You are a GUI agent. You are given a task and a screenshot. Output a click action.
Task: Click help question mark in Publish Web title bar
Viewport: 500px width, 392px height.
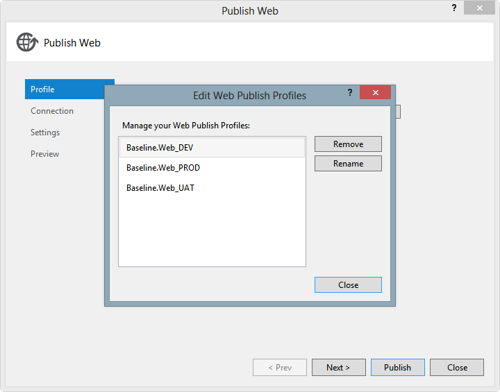pyautogui.click(x=454, y=8)
